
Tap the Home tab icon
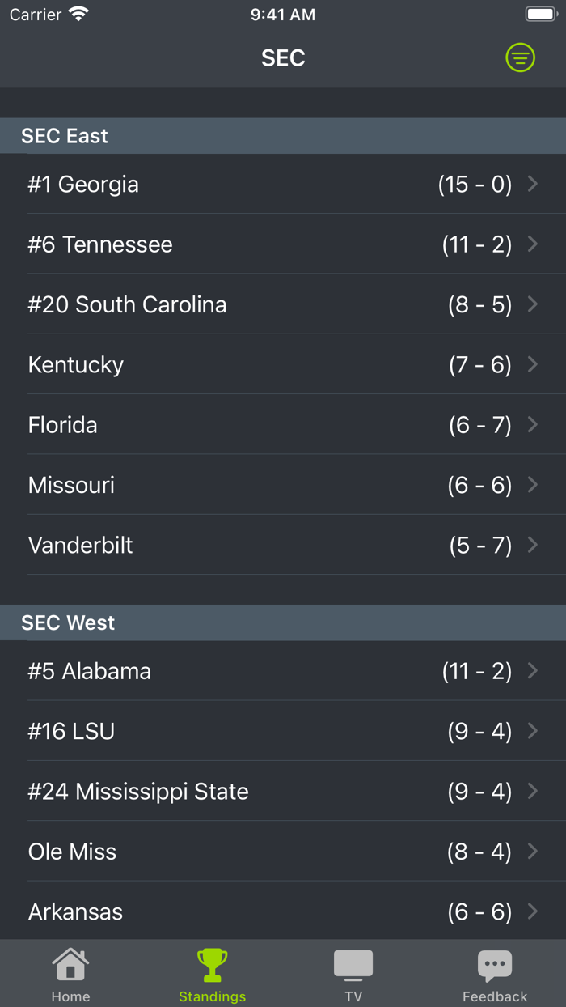pos(70,964)
